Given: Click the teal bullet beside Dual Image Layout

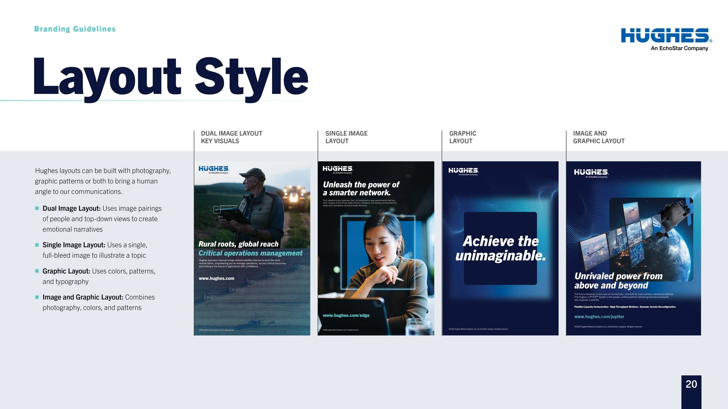Looking at the screenshot, I should tap(37, 208).
